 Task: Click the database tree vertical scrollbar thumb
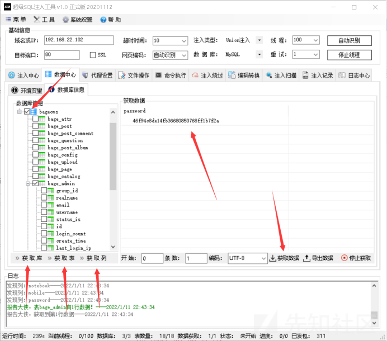[113, 156]
